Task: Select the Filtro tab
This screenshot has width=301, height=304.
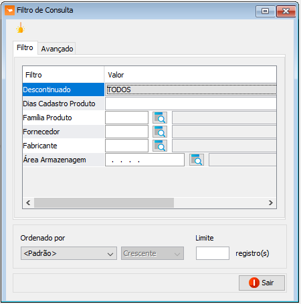Action: coord(25,47)
